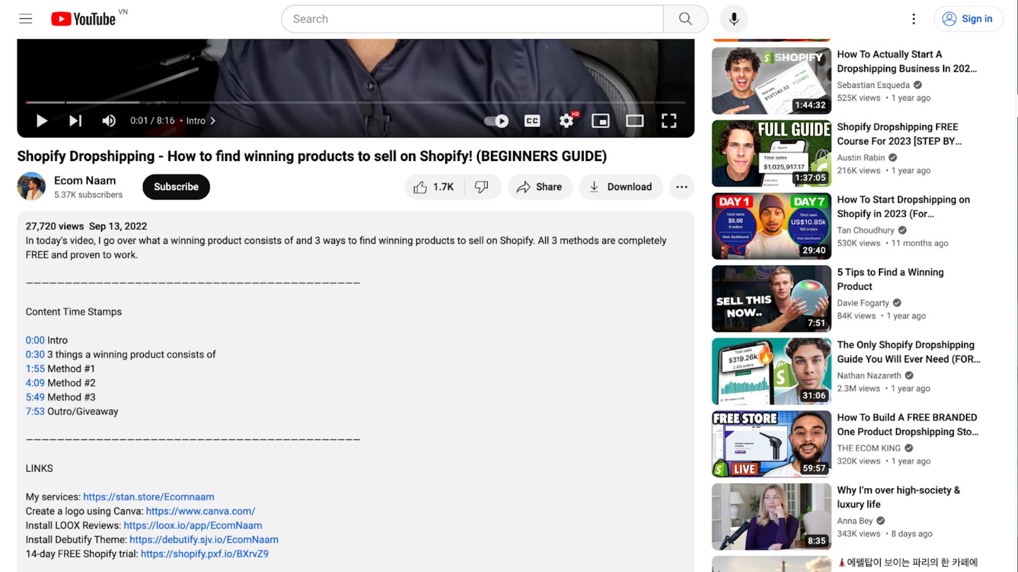The image size is (1018, 572).
Task: Open 'How To Actually Start A Dropshipping' title
Action: tap(907, 61)
